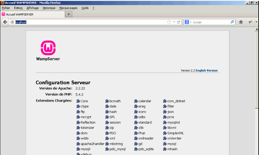Click the vertical scrollbar thumb
The height and width of the screenshot is (155, 259).
pyautogui.click(x=257, y=70)
